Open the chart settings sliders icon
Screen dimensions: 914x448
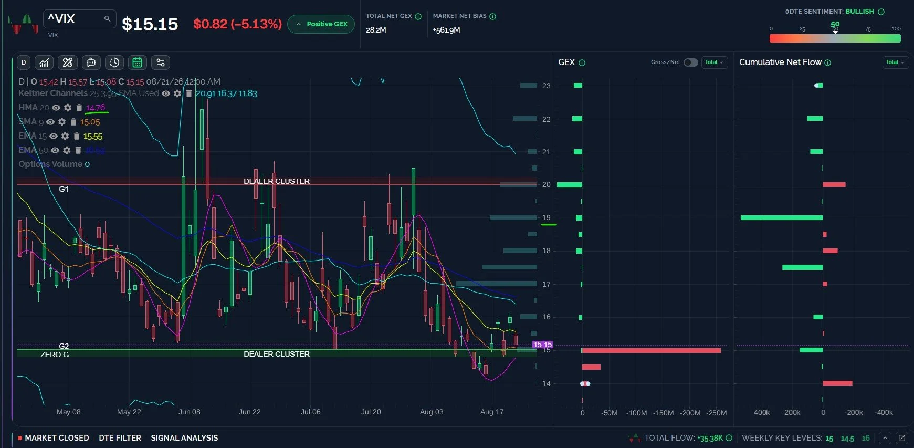[161, 62]
